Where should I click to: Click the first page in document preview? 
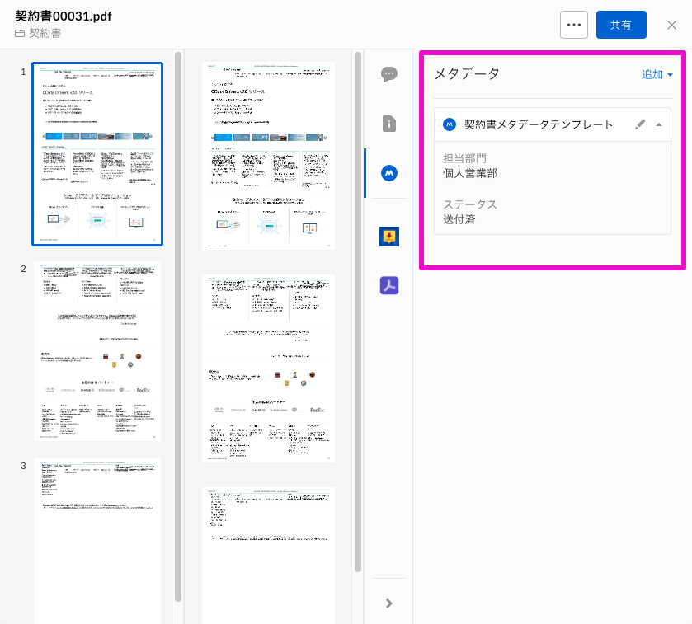point(268,156)
